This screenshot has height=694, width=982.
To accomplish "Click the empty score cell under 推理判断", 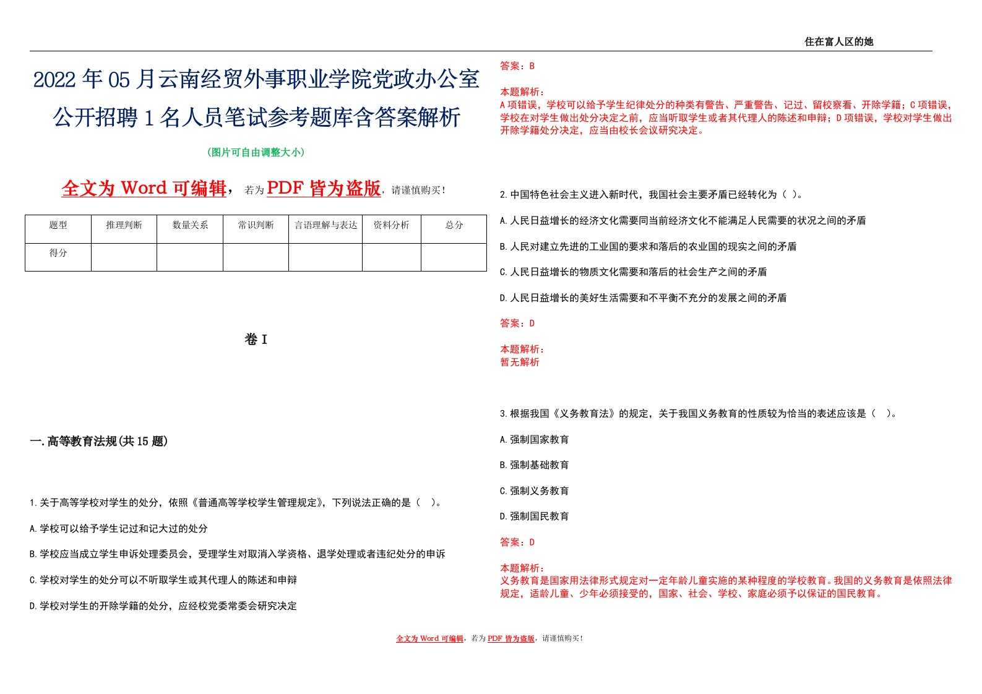I will (x=124, y=257).
